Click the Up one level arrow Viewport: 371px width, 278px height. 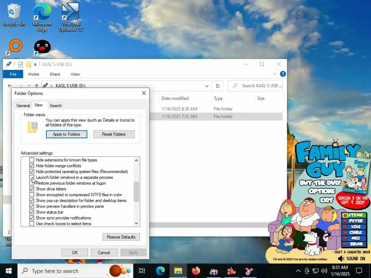point(37,85)
